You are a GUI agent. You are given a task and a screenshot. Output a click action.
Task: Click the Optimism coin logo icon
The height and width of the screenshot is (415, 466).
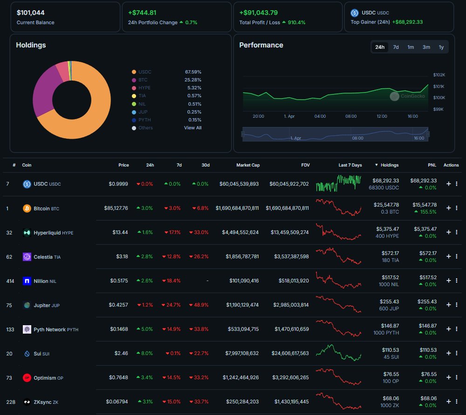pyautogui.click(x=27, y=378)
